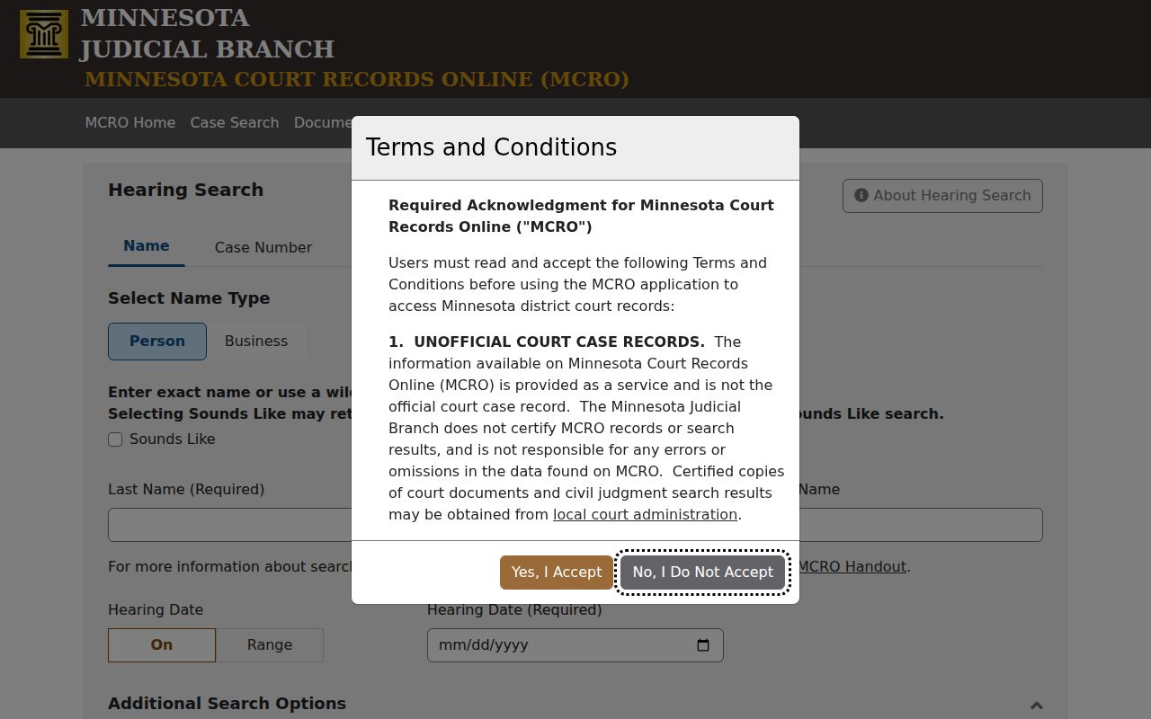Accept terms with Yes, I Accept
This screenshot has width=1151, height=719.
(557, 573)
